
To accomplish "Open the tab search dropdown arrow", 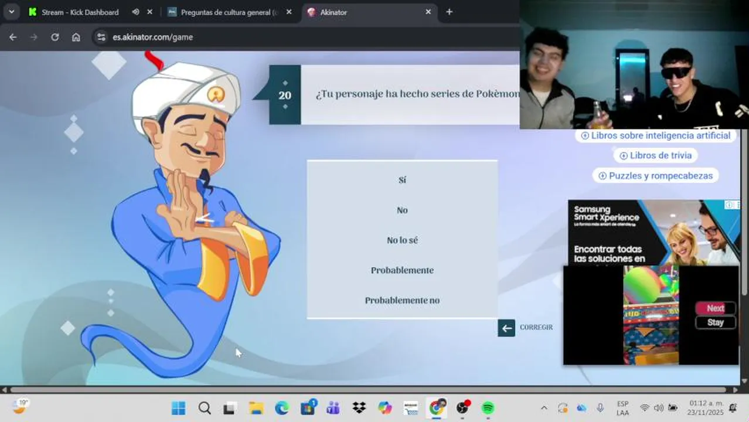I will tap(11, 12).
